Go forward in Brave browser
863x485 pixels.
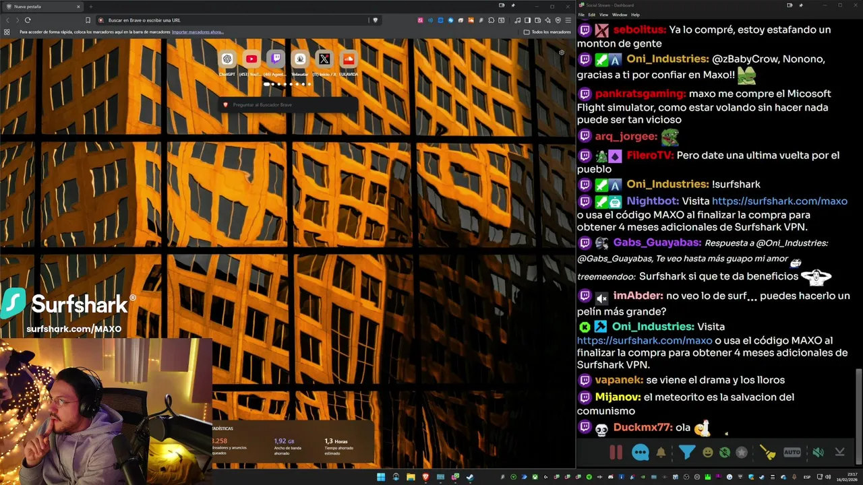point(17,20)
